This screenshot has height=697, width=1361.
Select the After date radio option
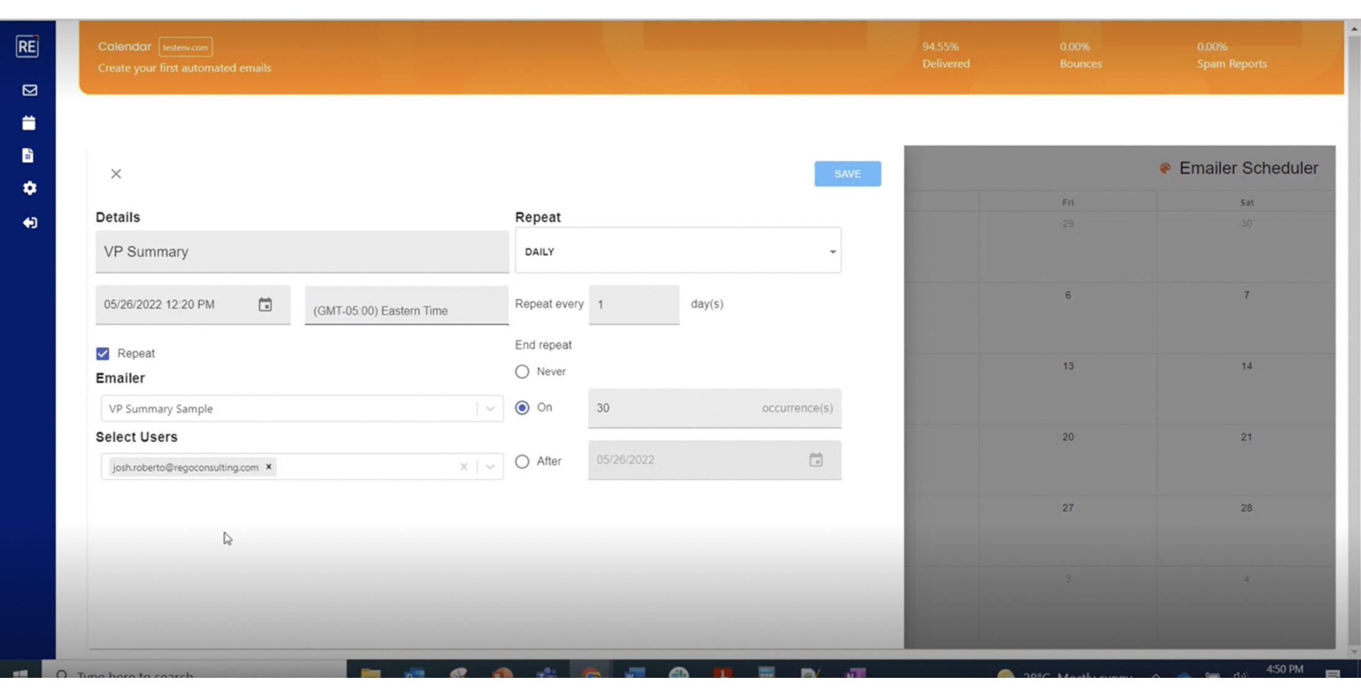[x=522, y=461]
